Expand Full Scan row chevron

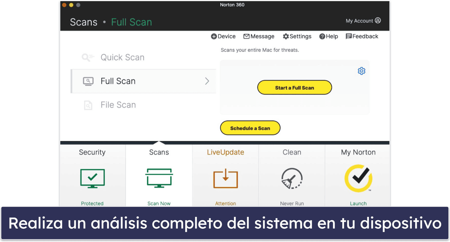[207, 81]
